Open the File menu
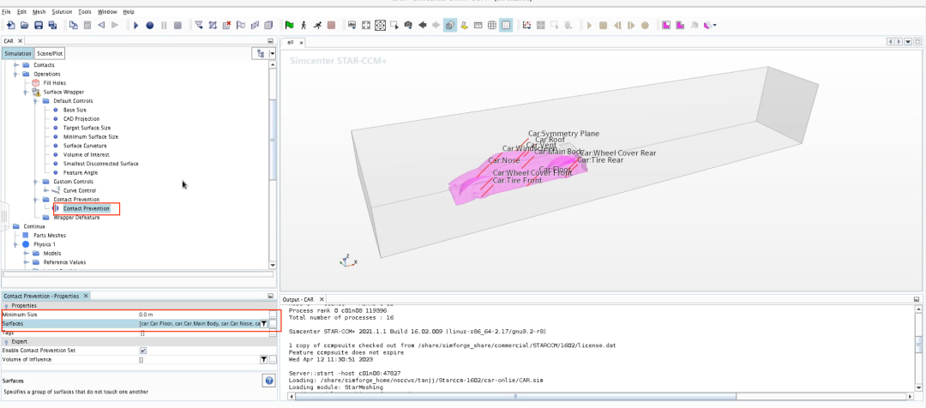The height and width of the screenshot is (408, 926). 7,12
